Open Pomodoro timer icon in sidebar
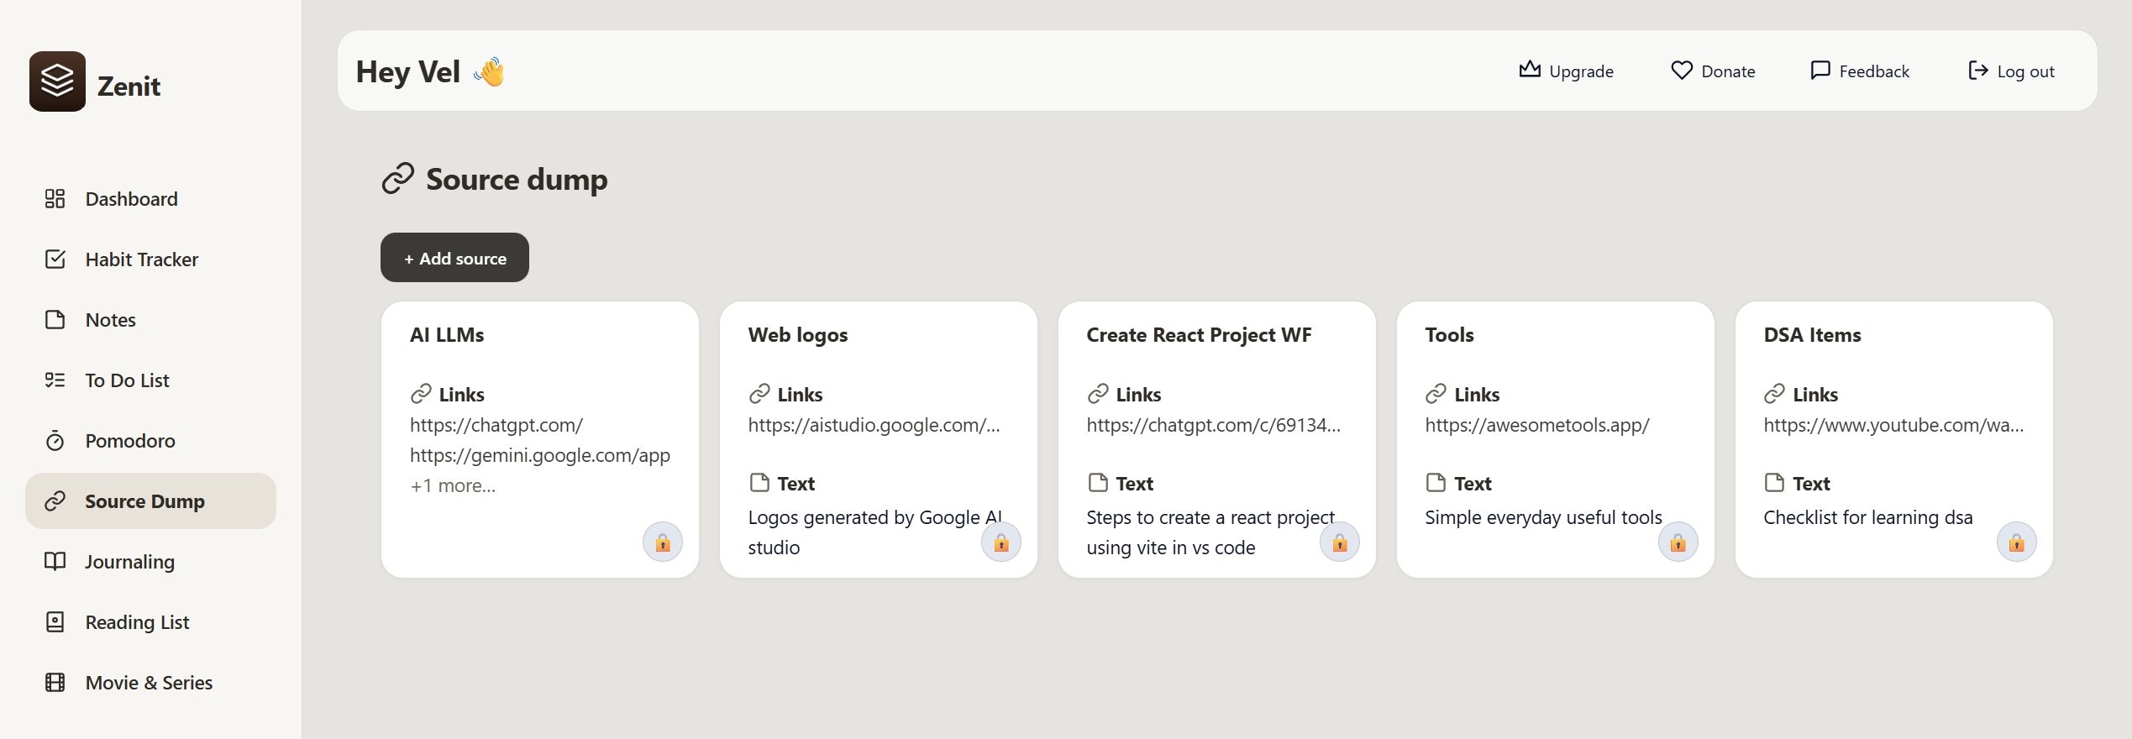The height and width of the screenshot is (739, 2132). point(55,441)
